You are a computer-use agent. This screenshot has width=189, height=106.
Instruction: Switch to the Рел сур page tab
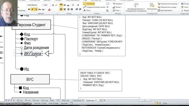[45, 100]
